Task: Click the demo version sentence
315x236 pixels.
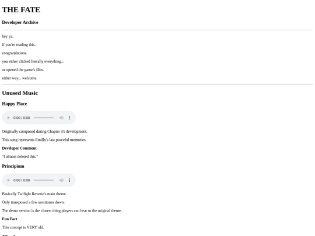Action: 62,210
